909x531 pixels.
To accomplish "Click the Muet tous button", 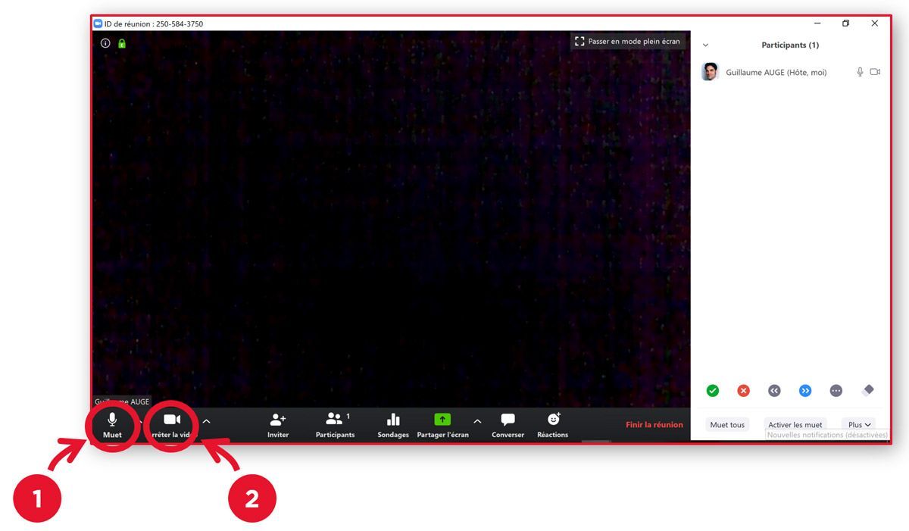I will [x=727, y=425].
